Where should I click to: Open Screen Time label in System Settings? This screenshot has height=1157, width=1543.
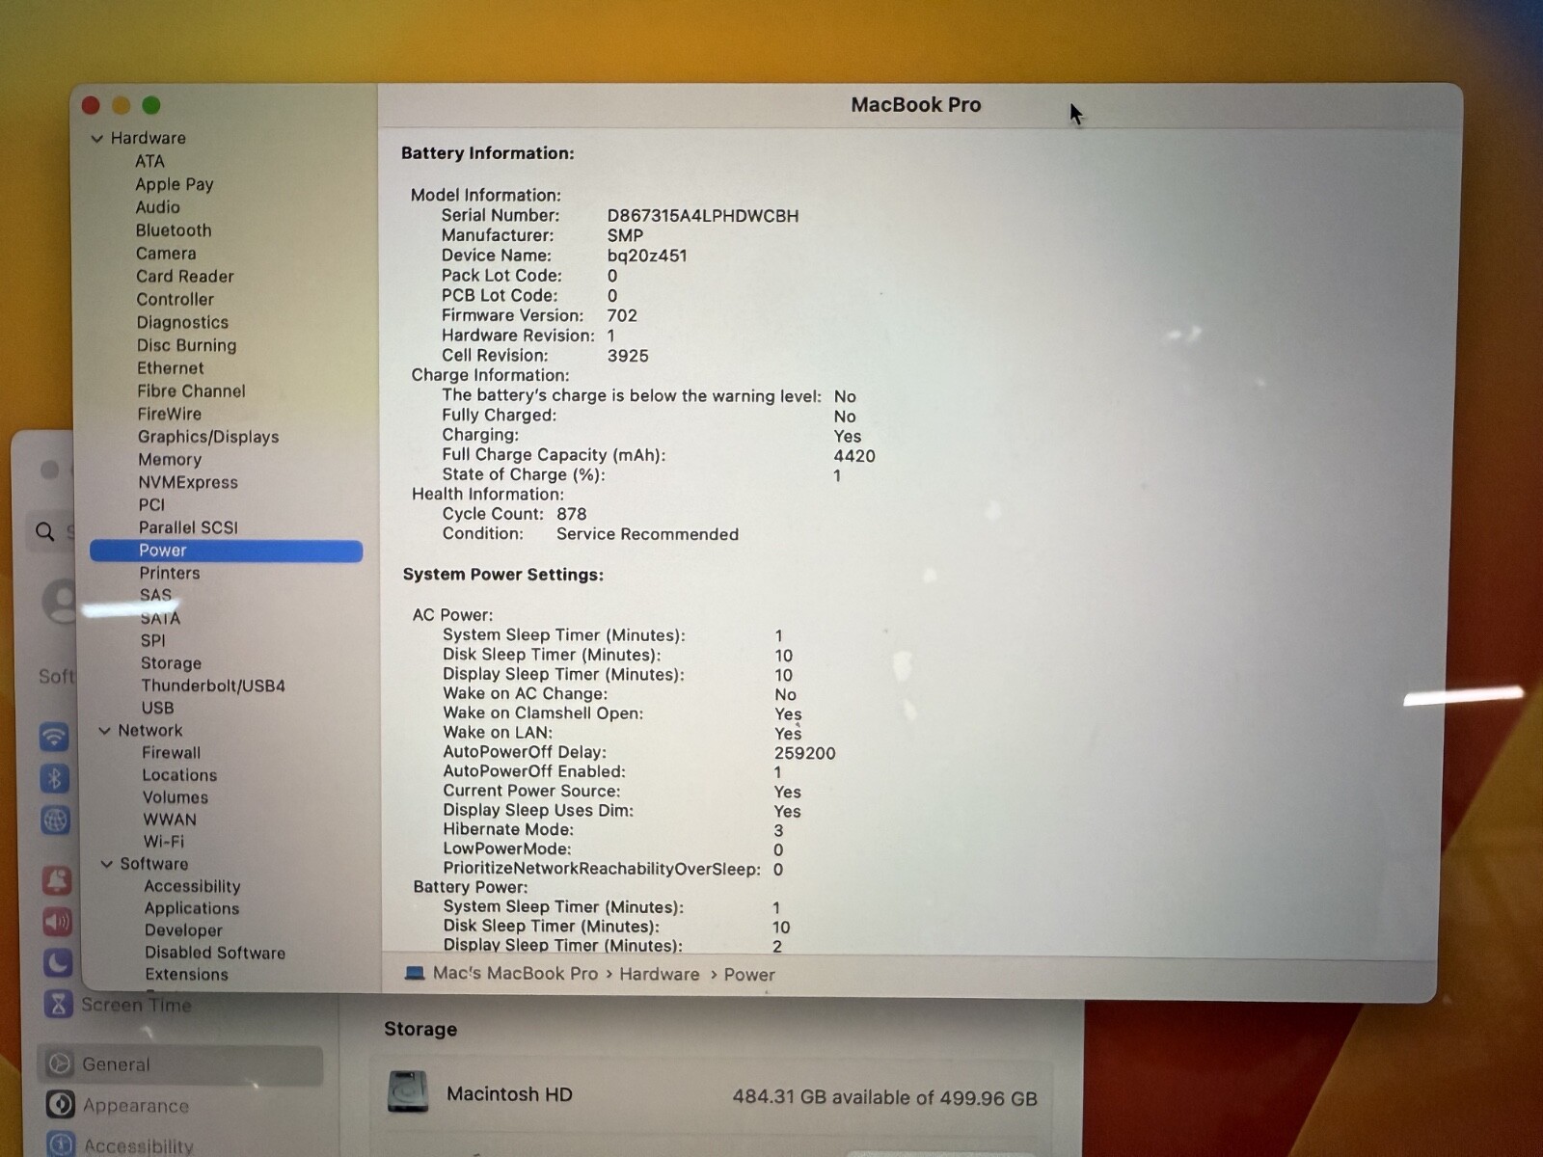(136, 1005)
